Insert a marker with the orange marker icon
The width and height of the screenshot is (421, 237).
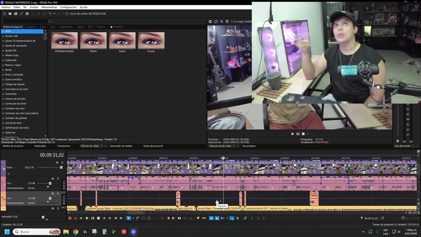click(x=198, y=218)
